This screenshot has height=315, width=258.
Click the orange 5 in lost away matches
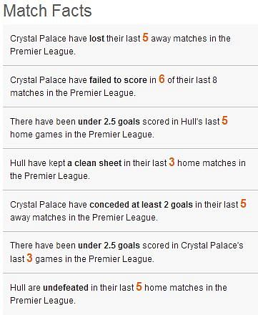[x=146, y=37]
